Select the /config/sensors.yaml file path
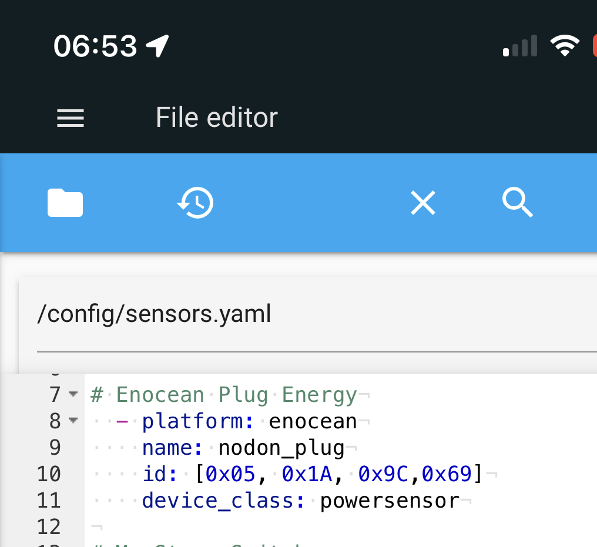The height and width of the screenshot is (547, 597). tap(154, 315)
